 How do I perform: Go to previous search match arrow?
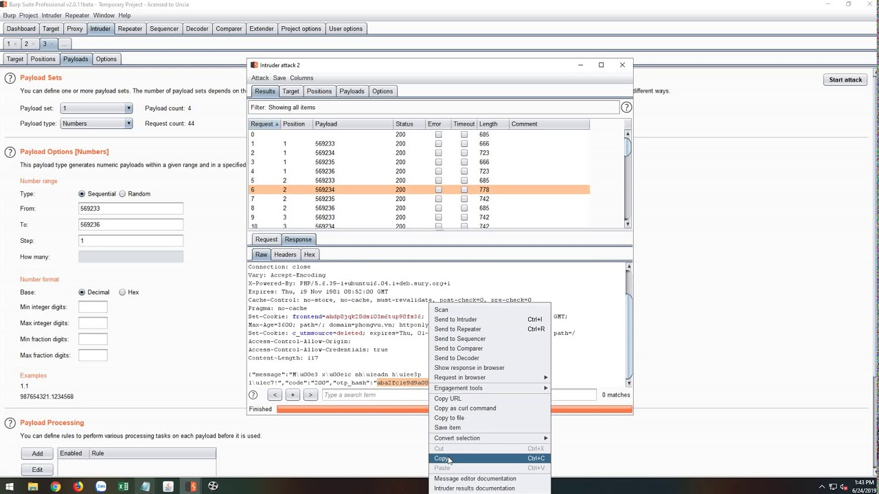[275, 395]
